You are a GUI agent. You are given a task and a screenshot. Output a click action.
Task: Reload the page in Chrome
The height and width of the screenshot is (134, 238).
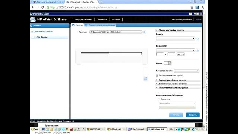[43, 7]
